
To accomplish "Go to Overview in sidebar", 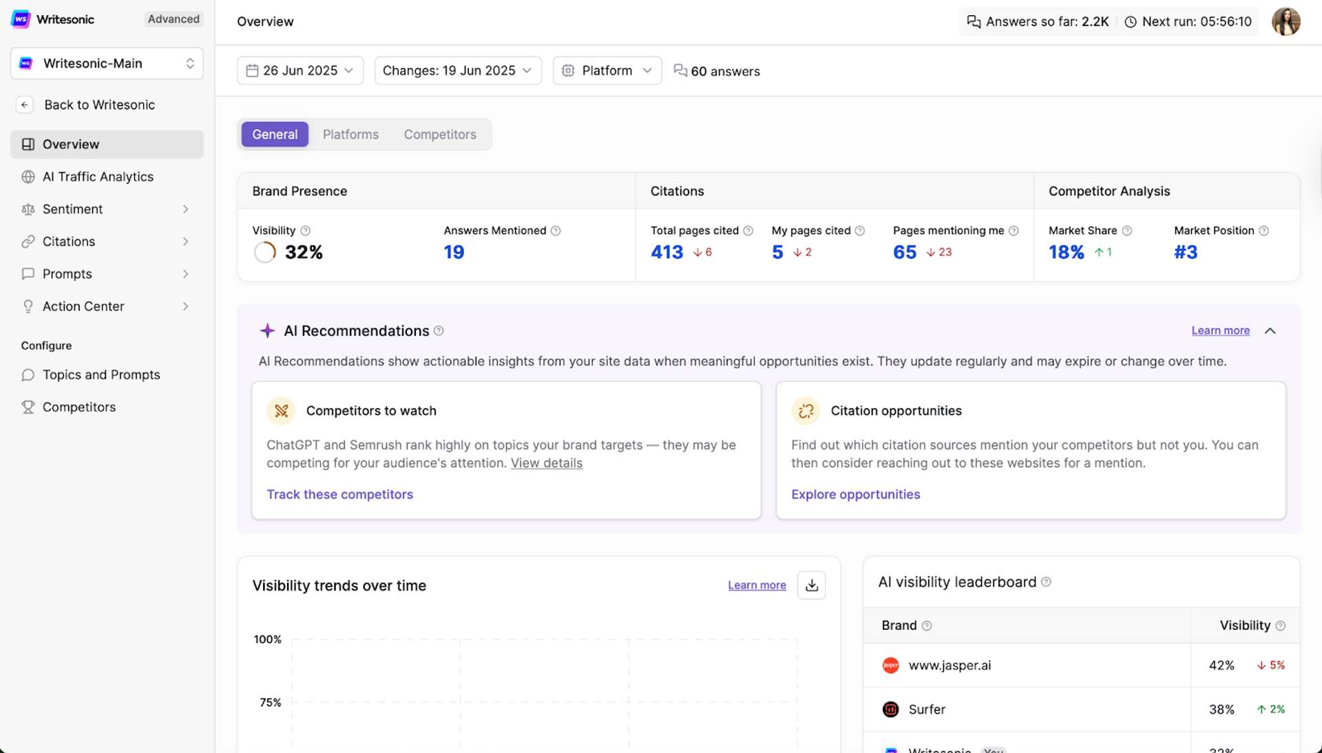I will (x=107, y=144).
